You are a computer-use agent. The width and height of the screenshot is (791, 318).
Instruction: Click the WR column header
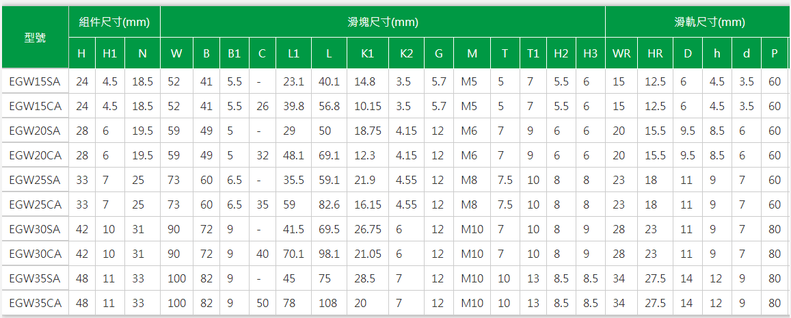point(621,53)
